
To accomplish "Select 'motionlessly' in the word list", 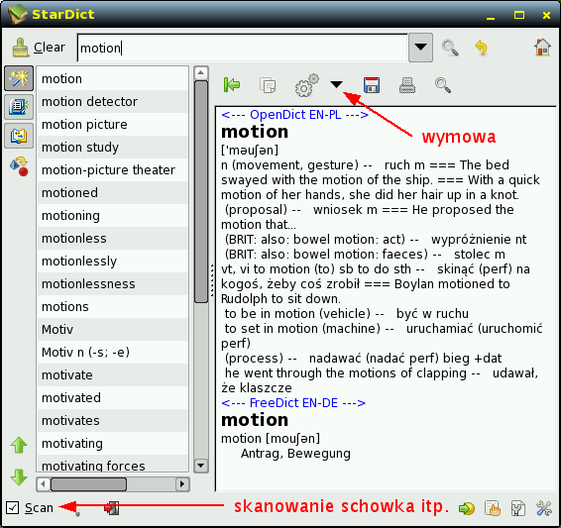I will tap(113, 261).
